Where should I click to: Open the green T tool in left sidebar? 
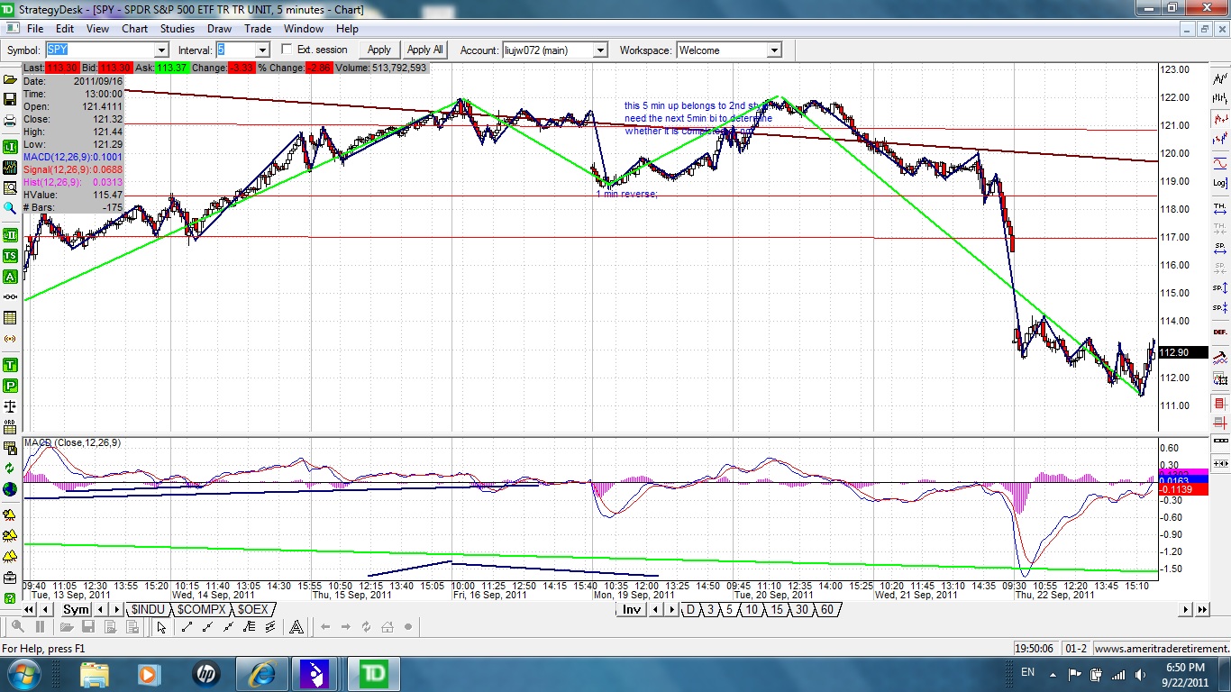pyautogui.click(x=10, y=365)
